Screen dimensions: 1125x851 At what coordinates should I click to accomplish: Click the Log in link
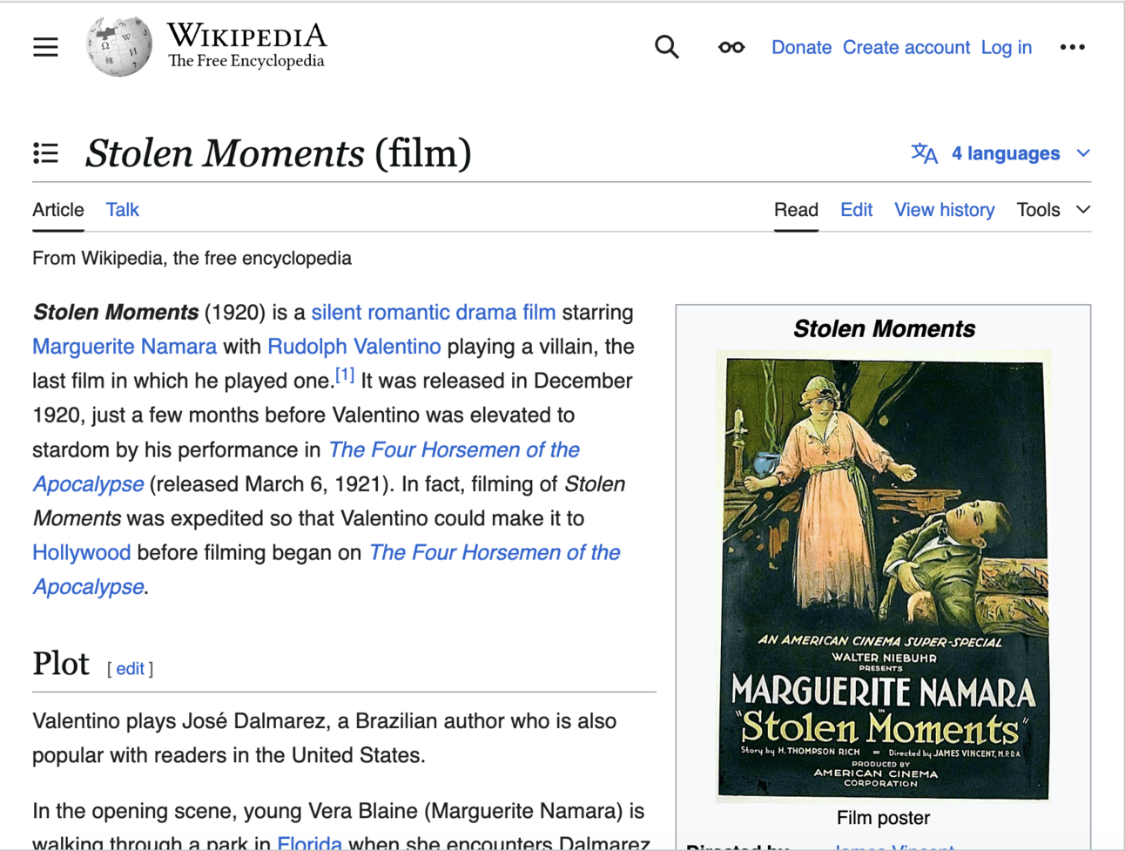pyautogui.click(x=1007, y=47)
